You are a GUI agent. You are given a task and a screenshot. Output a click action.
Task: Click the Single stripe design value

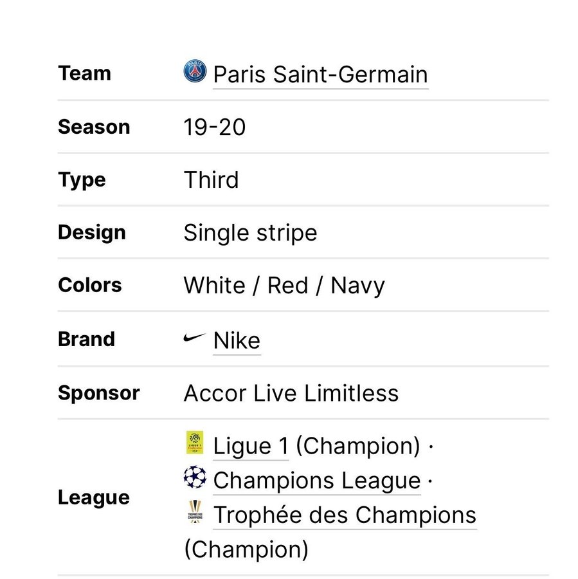click(x=250, y=233)
